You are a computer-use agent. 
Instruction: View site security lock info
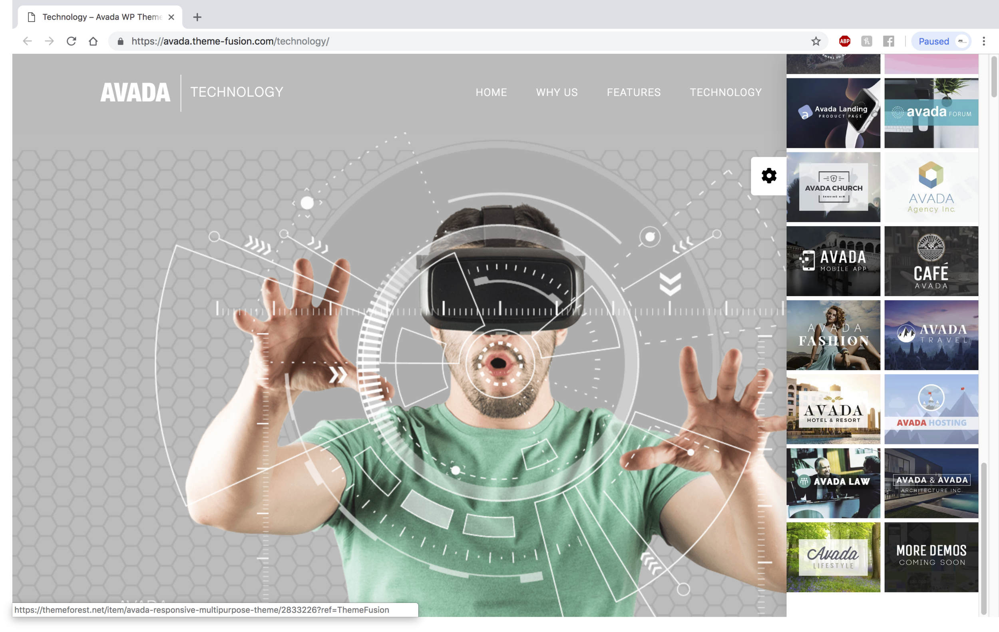tap(120, 41)
